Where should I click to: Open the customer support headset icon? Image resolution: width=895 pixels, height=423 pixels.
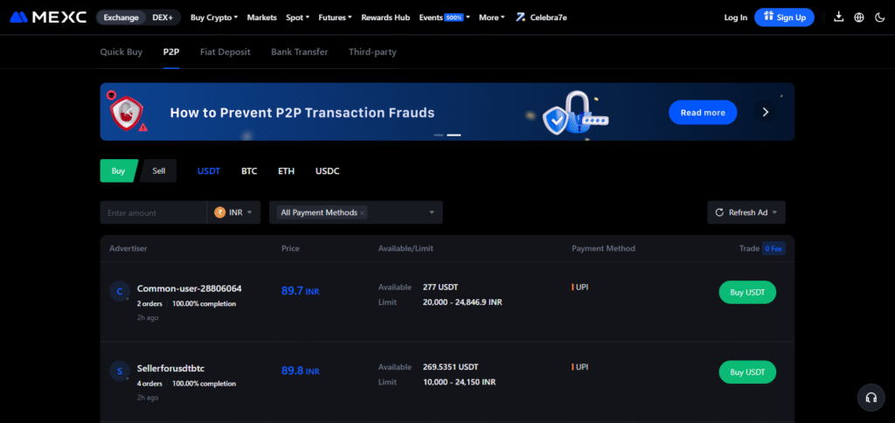click(x=871, y=398)
